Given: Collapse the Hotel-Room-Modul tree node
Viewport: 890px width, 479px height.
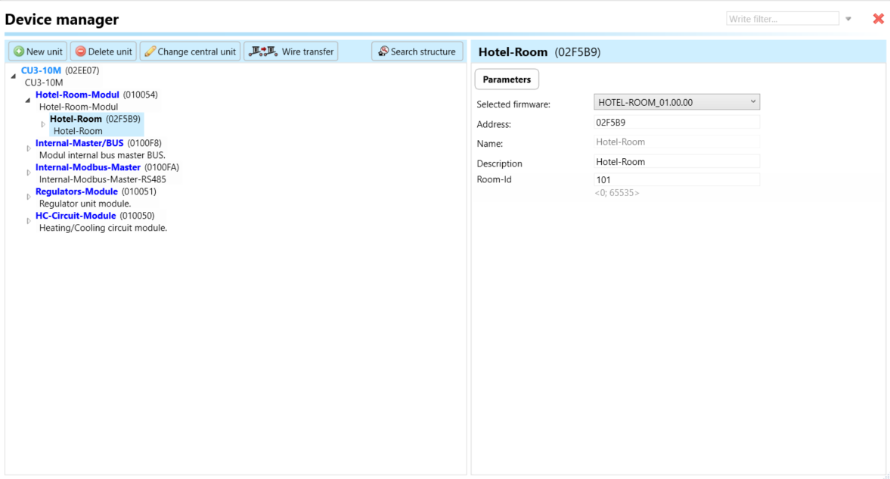Looking at the screenshot, I should [x=28, y=100].
